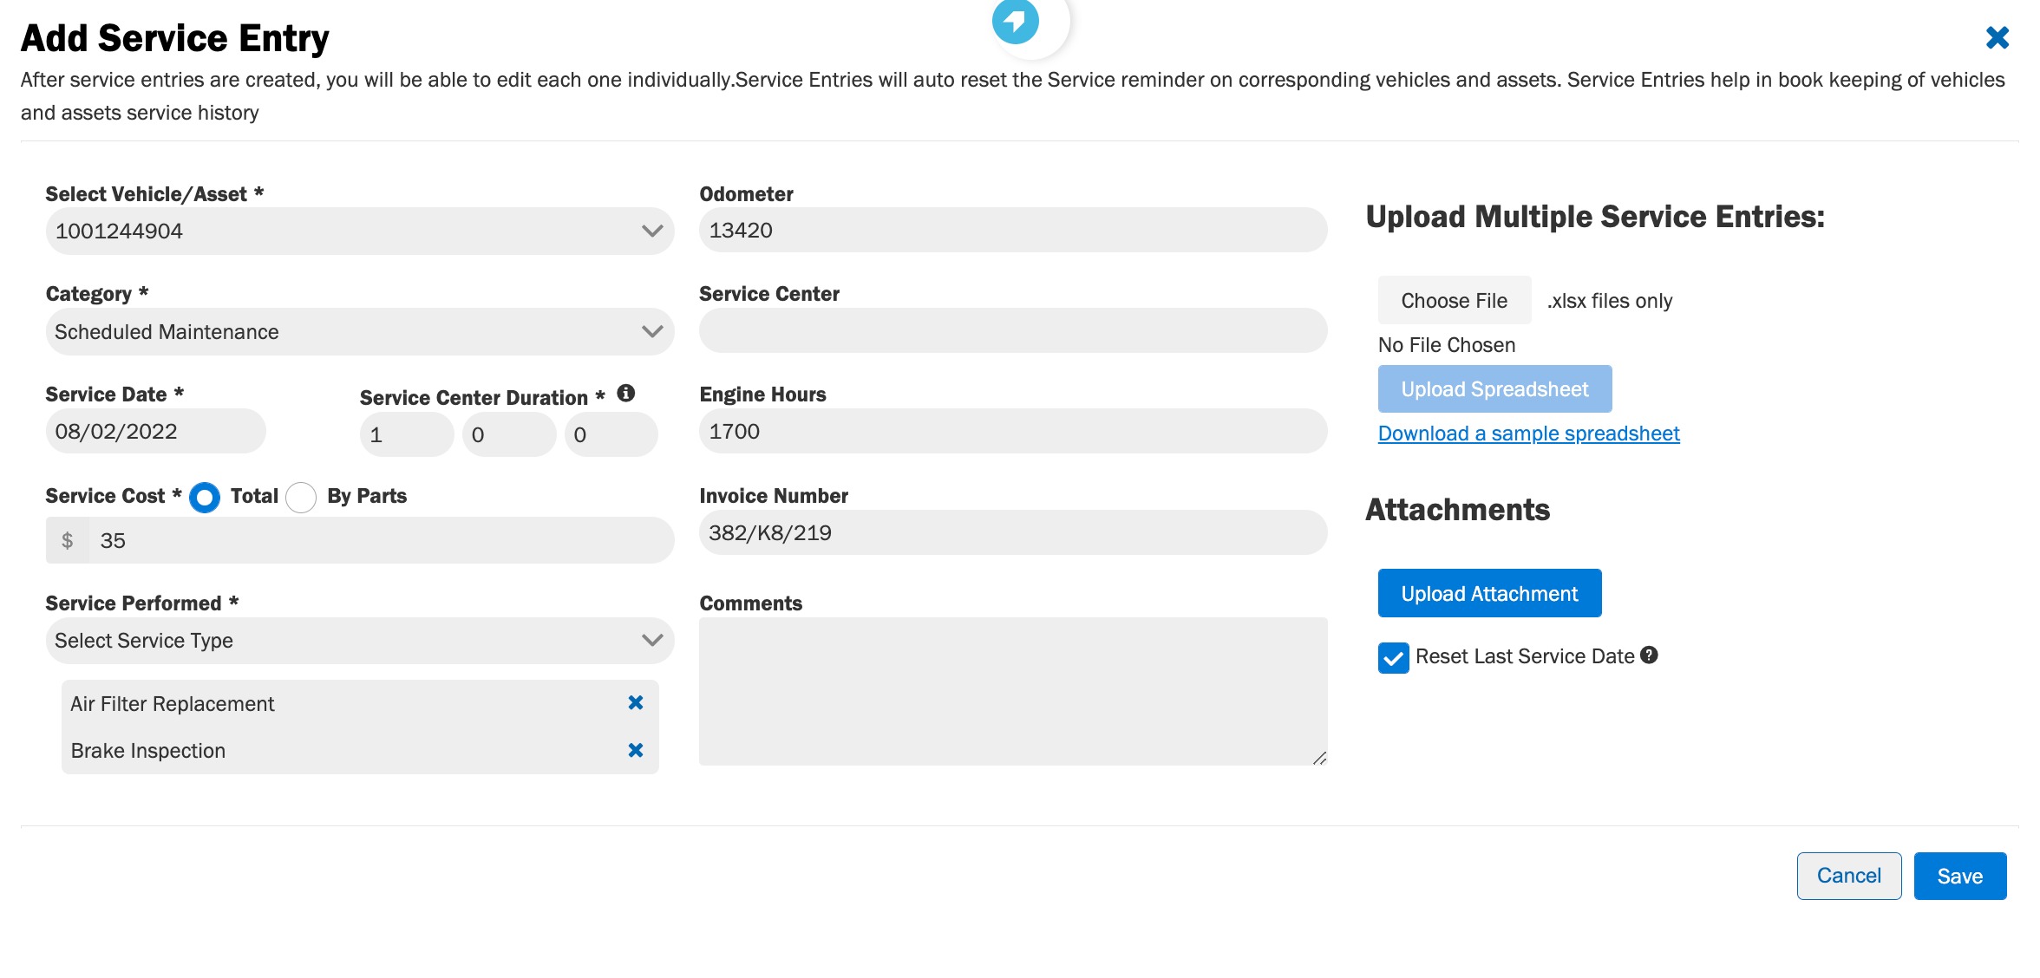
Task: Click 'No File Chosen' text
Action: point(1447,345)
